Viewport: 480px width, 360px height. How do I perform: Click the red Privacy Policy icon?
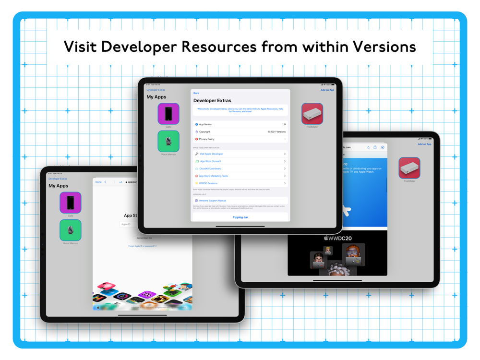point(196,139)
